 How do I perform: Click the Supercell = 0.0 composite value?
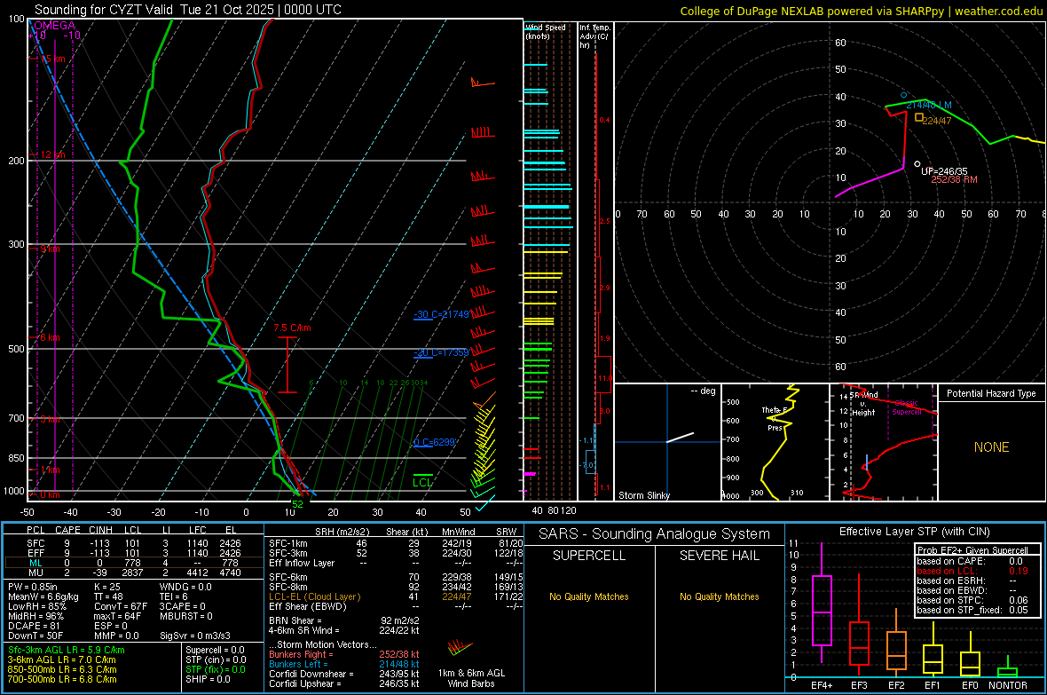point(215,650)
